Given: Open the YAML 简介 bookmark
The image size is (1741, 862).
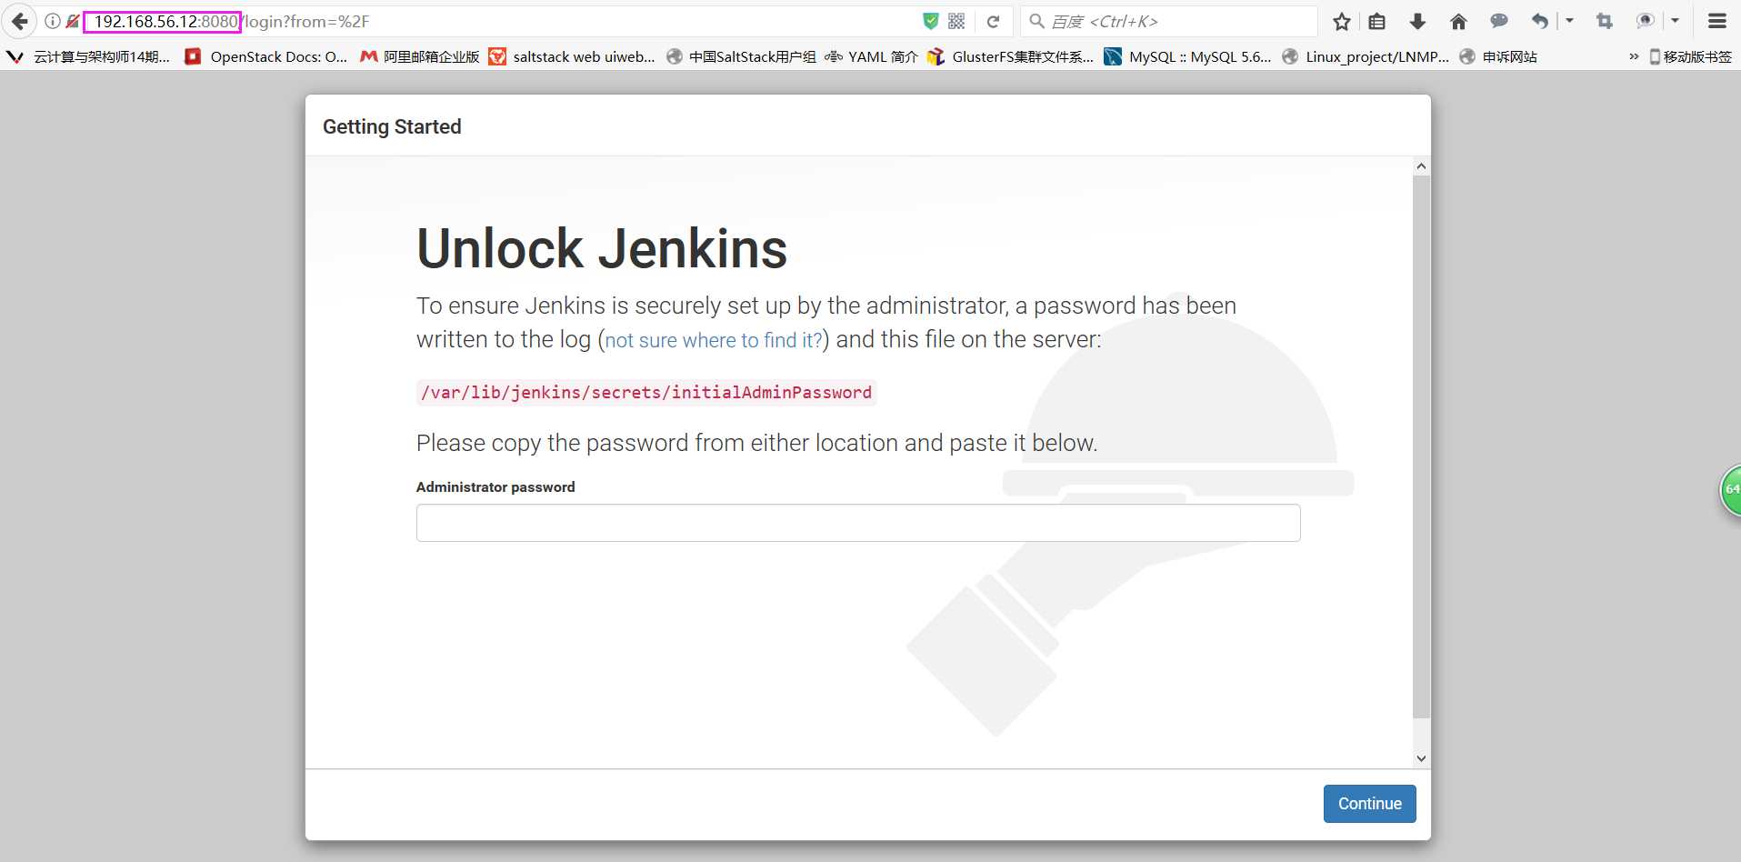Looking at the screenshot, I should 872,56.
